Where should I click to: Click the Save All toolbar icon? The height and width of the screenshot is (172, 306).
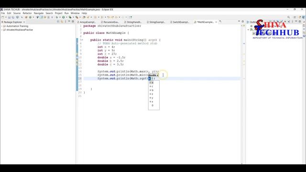point(13,17)
